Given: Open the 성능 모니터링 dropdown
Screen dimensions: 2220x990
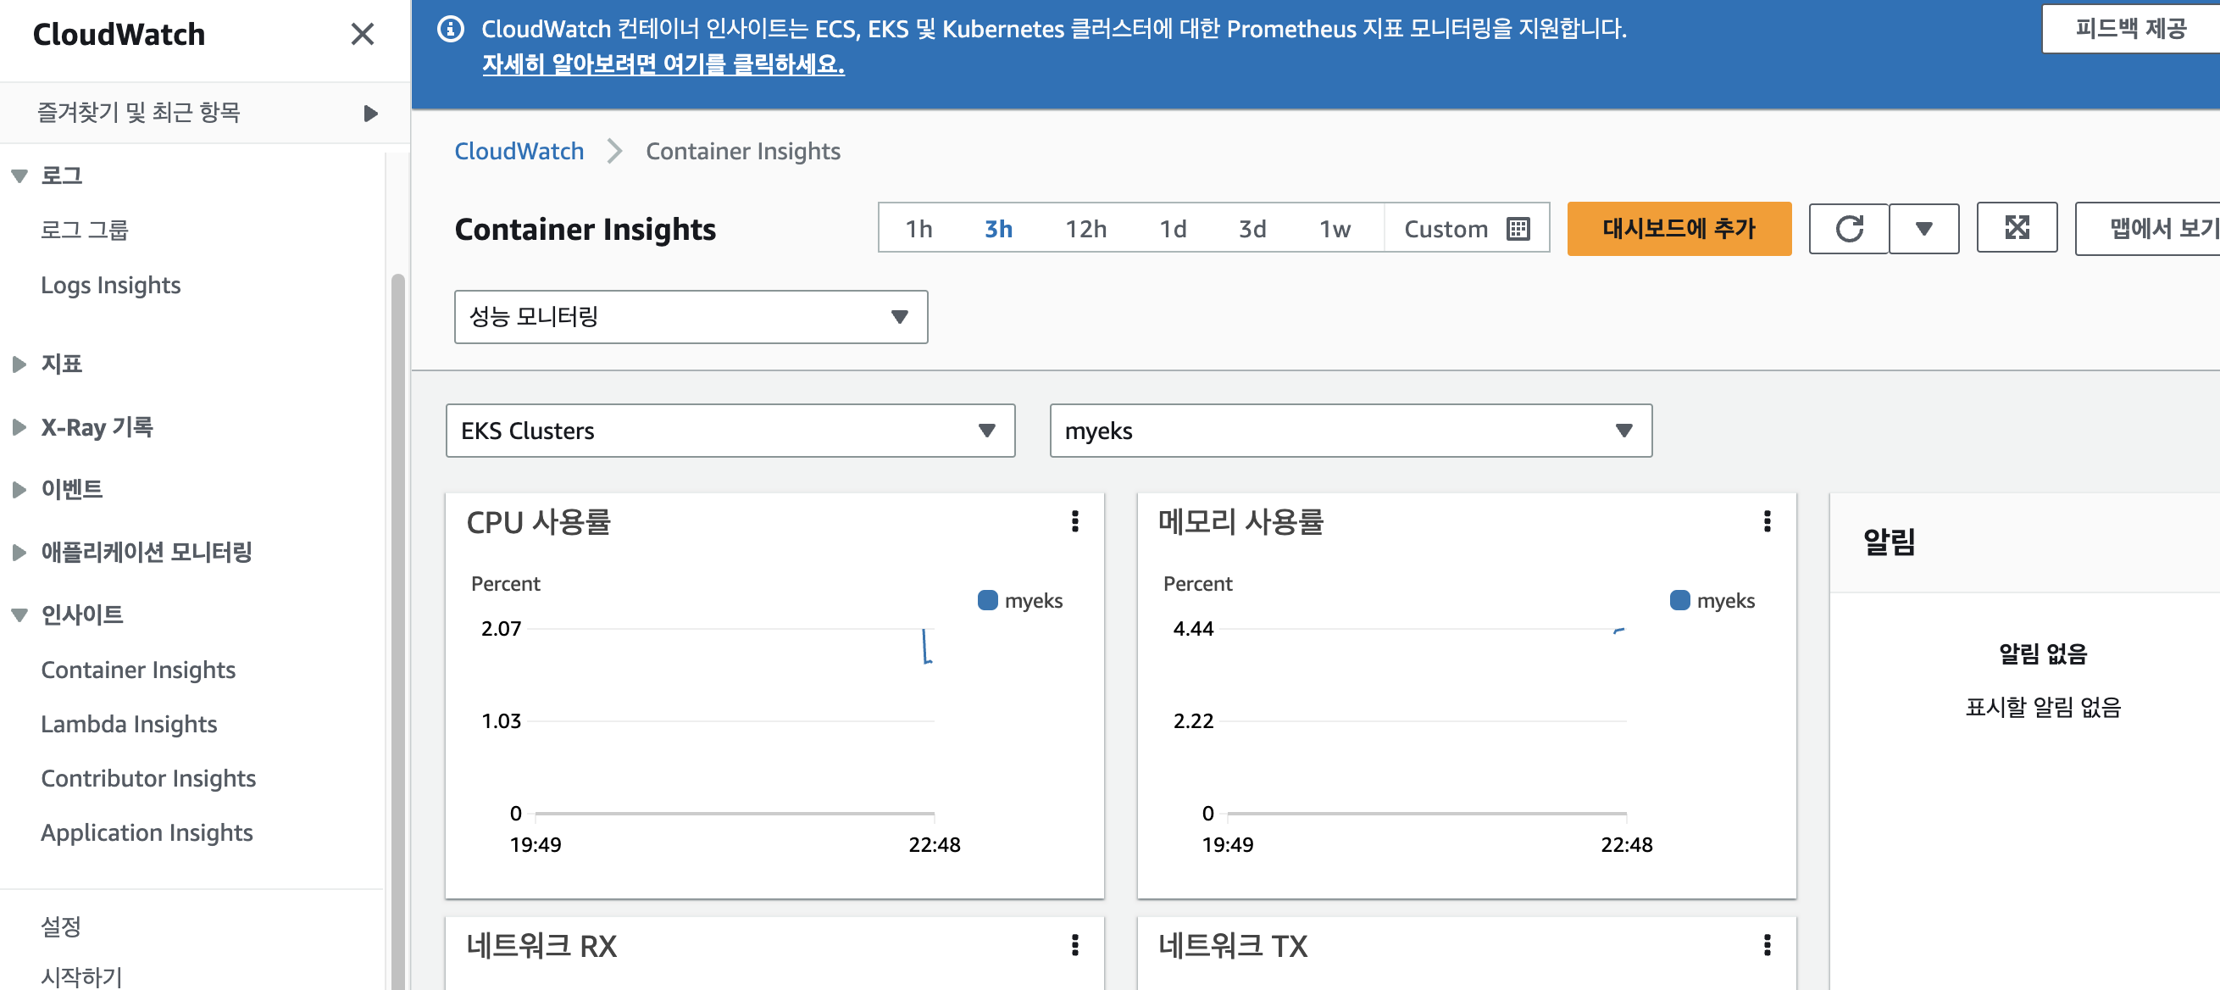Looking at the screenshot, I should coord(691,316).
